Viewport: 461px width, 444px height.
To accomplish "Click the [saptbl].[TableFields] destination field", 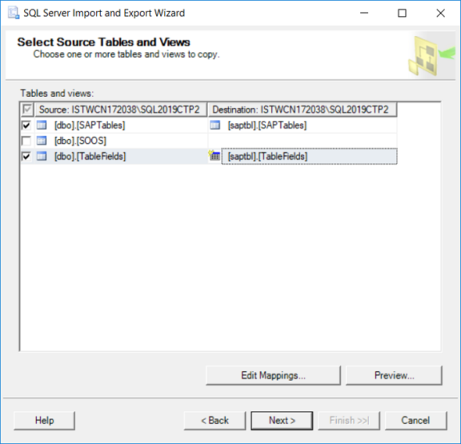I will [309, 156].
